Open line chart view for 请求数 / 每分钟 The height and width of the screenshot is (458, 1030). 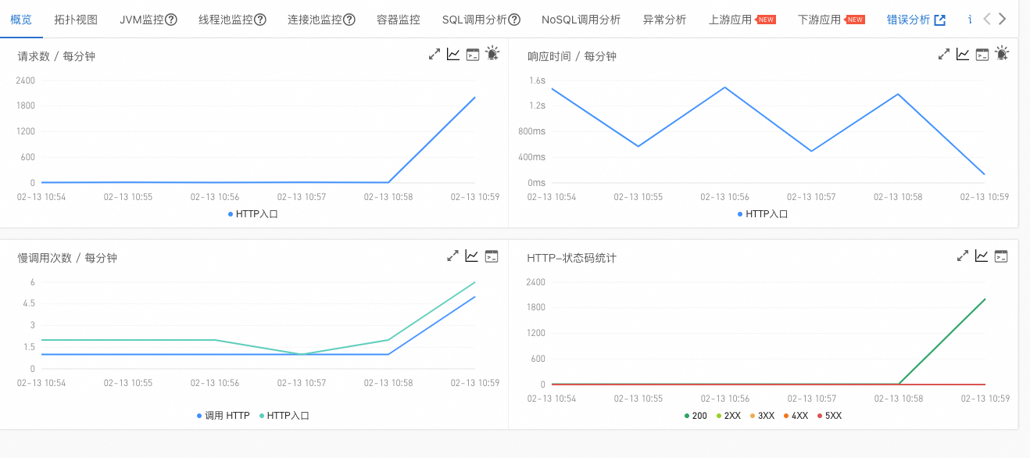point(453,54)
